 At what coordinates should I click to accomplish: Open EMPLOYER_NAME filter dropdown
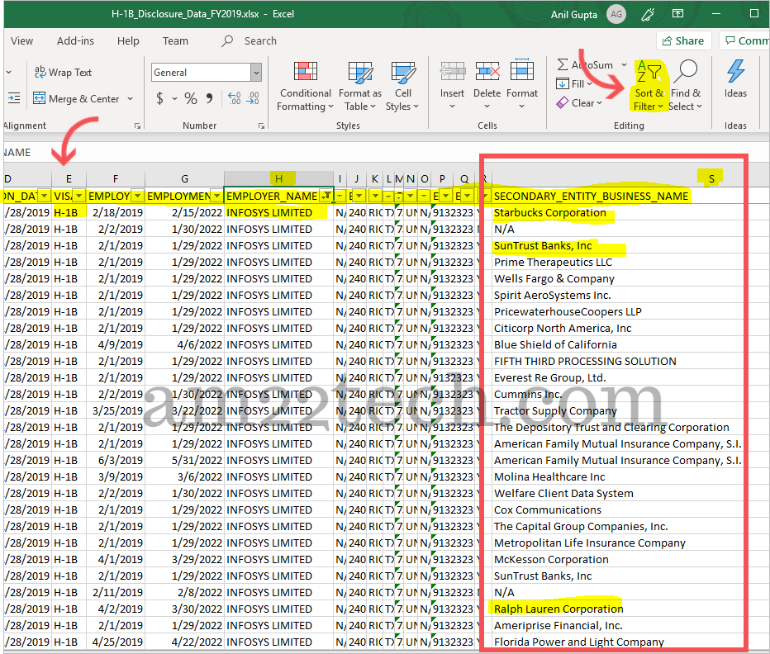(x=326, y=196)
